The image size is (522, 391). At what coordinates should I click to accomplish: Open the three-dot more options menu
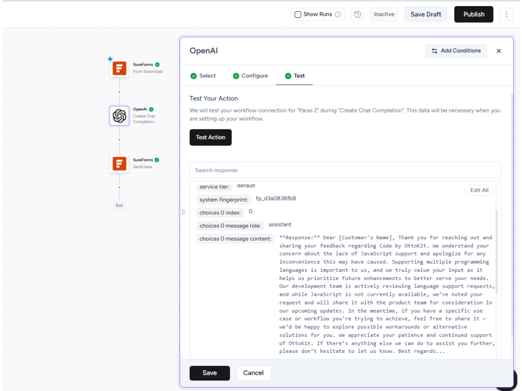click(x=506, y=14)
